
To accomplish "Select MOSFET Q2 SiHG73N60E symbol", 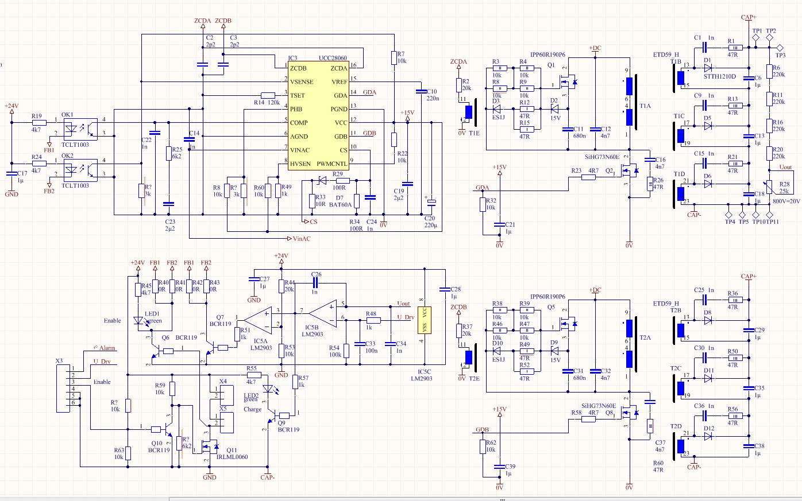I will coord(631,170).
